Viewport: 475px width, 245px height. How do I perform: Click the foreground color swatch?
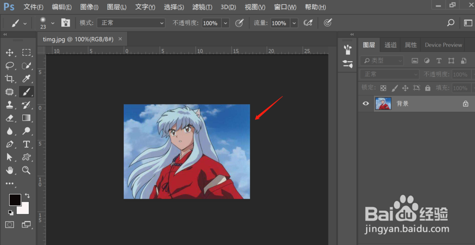[15, 200]
